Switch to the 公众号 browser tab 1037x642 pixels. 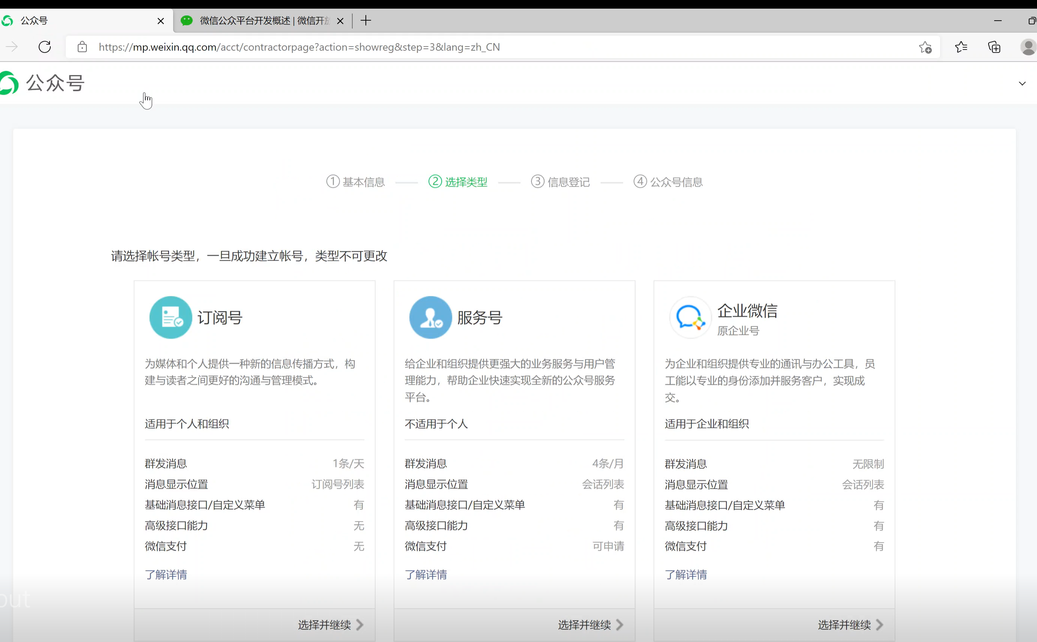point(87,20)
